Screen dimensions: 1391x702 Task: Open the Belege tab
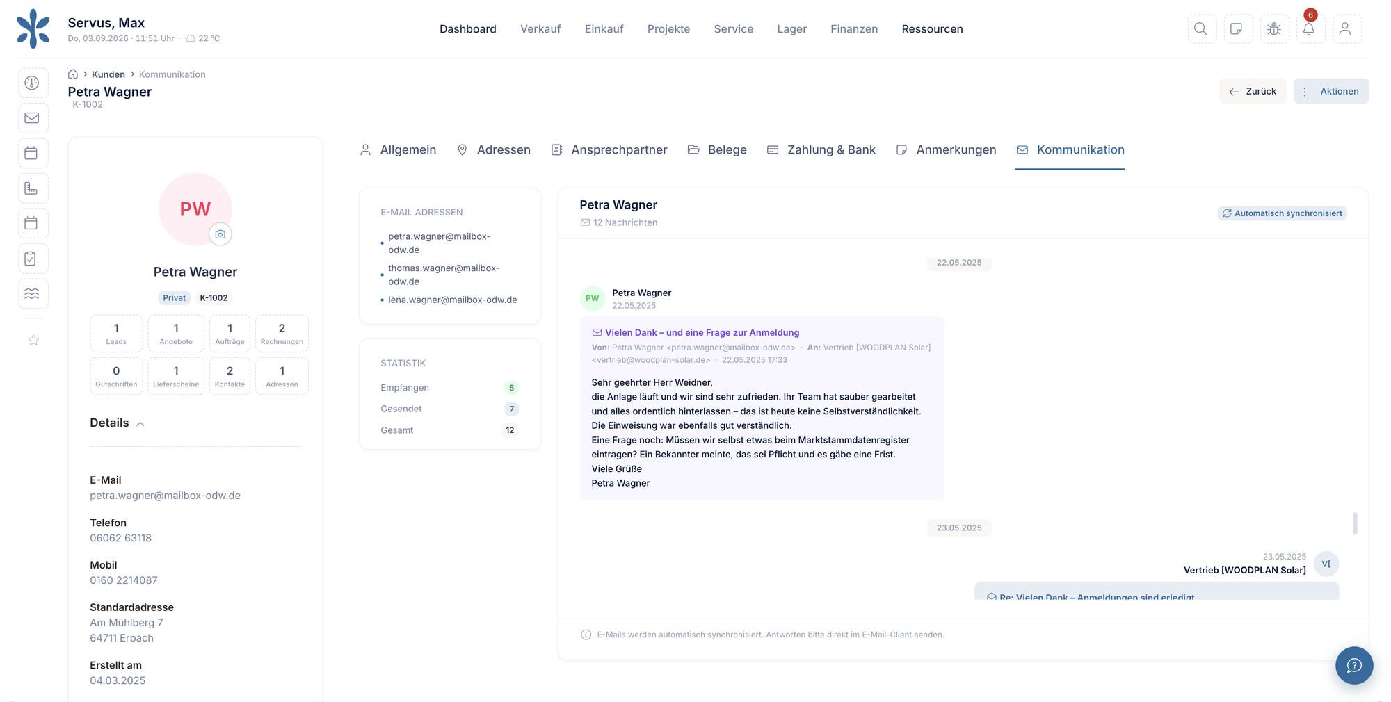pyautogui.click(x=717, y=150)
